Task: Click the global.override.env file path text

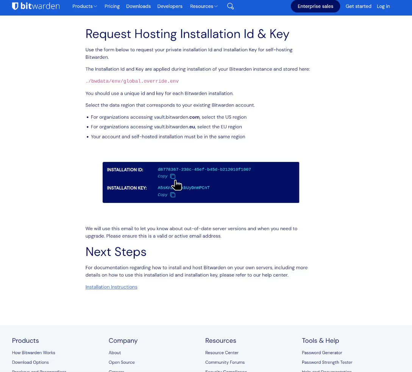Action: (x=132, y=81)
